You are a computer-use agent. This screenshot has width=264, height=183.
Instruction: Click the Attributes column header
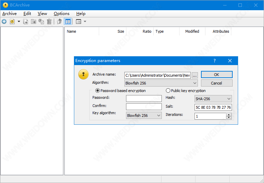tap(218, 31)
